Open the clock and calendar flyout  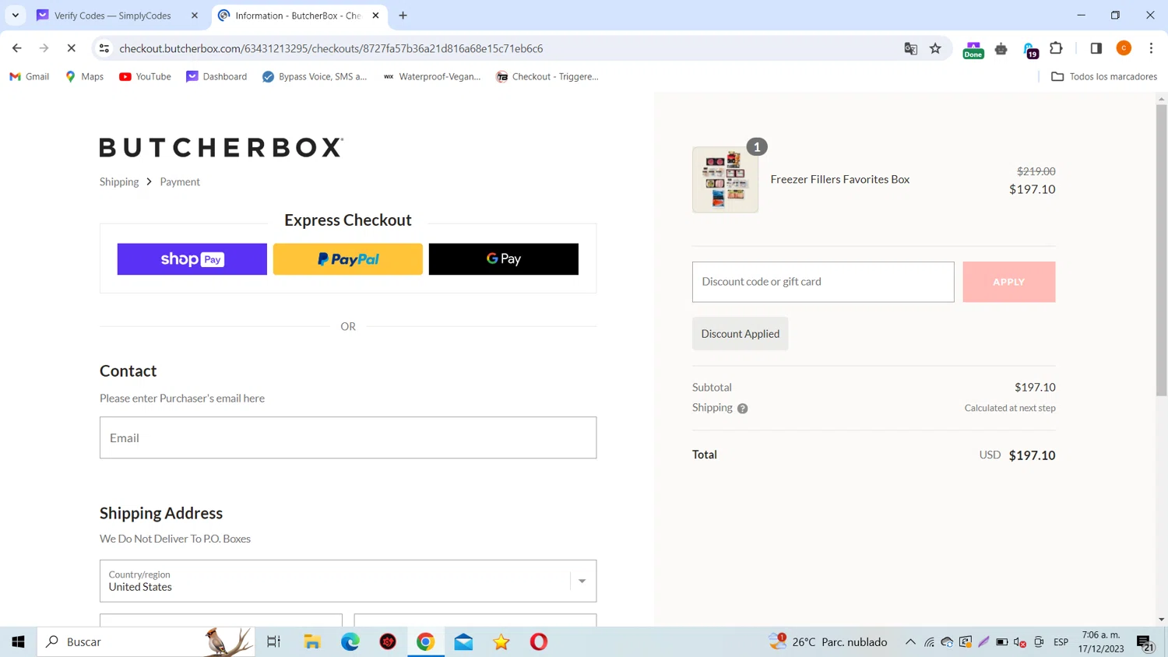click(x=1101, y=641)
